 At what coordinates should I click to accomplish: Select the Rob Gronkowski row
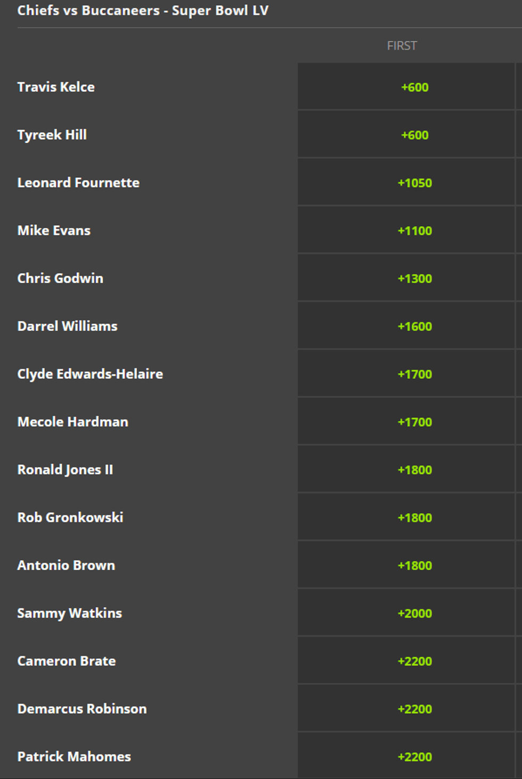70,517
